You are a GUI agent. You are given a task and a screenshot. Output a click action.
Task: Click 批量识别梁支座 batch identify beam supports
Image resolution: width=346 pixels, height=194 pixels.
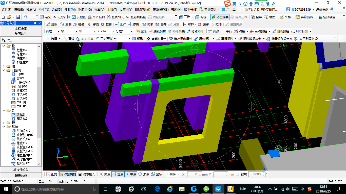coord(279,39)
